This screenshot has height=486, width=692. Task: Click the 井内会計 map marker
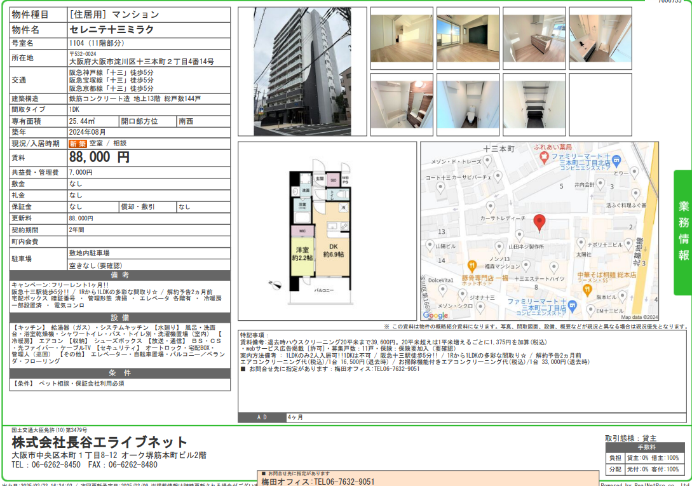600,184
